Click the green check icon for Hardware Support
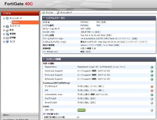 152,71
